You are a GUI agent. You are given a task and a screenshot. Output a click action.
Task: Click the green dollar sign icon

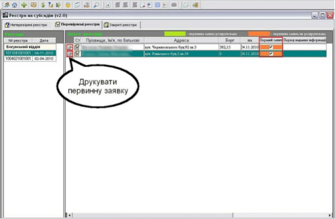click(x=43, y=5)
